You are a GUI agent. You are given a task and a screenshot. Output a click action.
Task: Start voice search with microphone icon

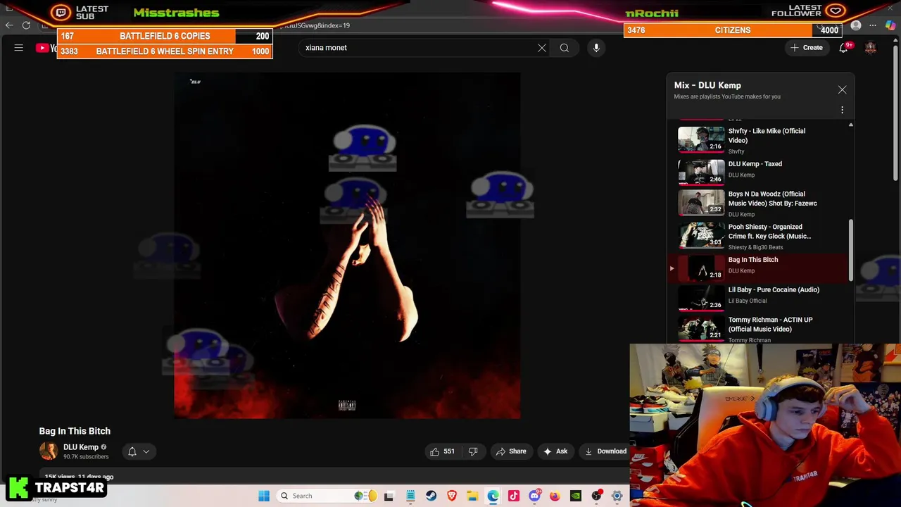click(596, 48)
